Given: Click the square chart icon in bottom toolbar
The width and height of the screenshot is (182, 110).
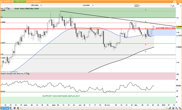Looking at the screenshot, I should coord(14,108).
